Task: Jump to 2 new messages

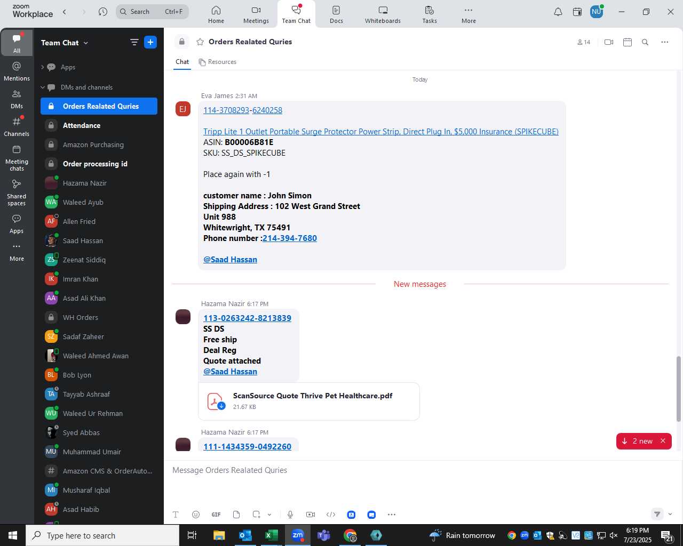Action: click(637, 441)
